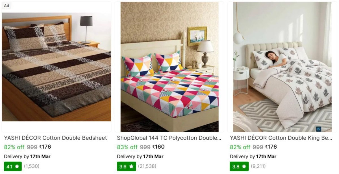Click Delivery by 17th Mar under ShopGlobal
The height and width of the screenshot is (174, 339).
[140, 157]
